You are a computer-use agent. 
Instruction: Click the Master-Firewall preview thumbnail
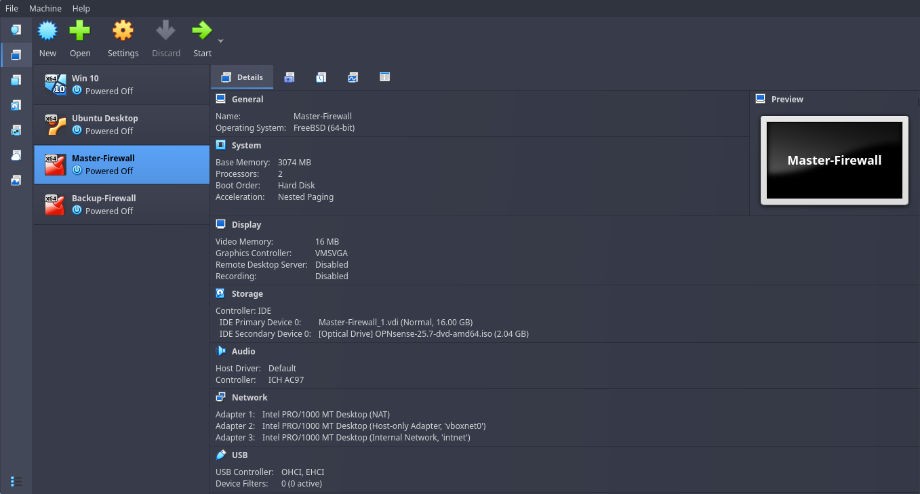[834, 160]
